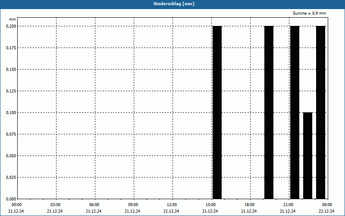Click the "0,075" y-axis value
345x216 pixels.
click(x=11, y=134)
